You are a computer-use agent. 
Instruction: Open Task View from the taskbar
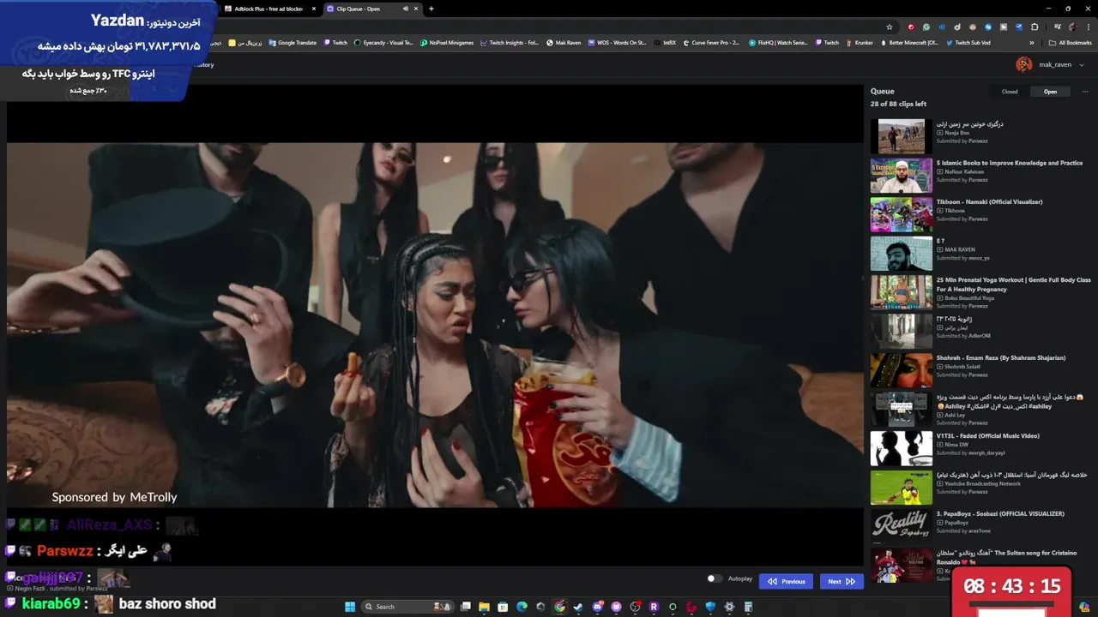pos(466,607)
